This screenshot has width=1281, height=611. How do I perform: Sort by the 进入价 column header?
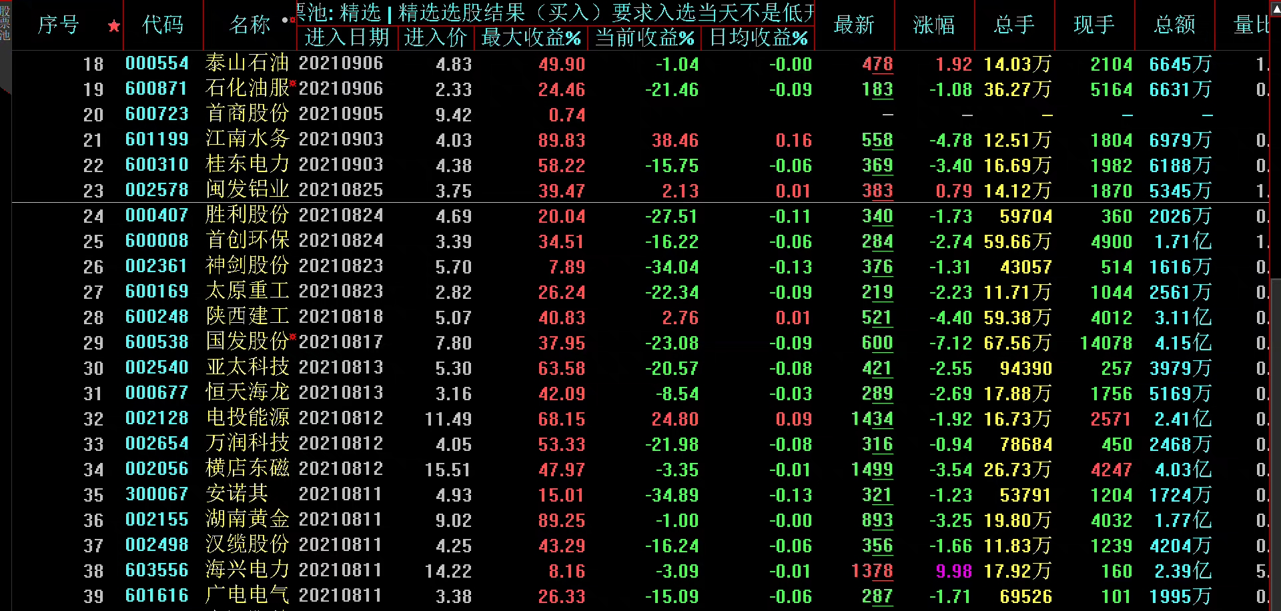[436, 38]
